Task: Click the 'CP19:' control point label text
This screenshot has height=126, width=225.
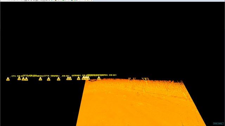Action: 47,76
